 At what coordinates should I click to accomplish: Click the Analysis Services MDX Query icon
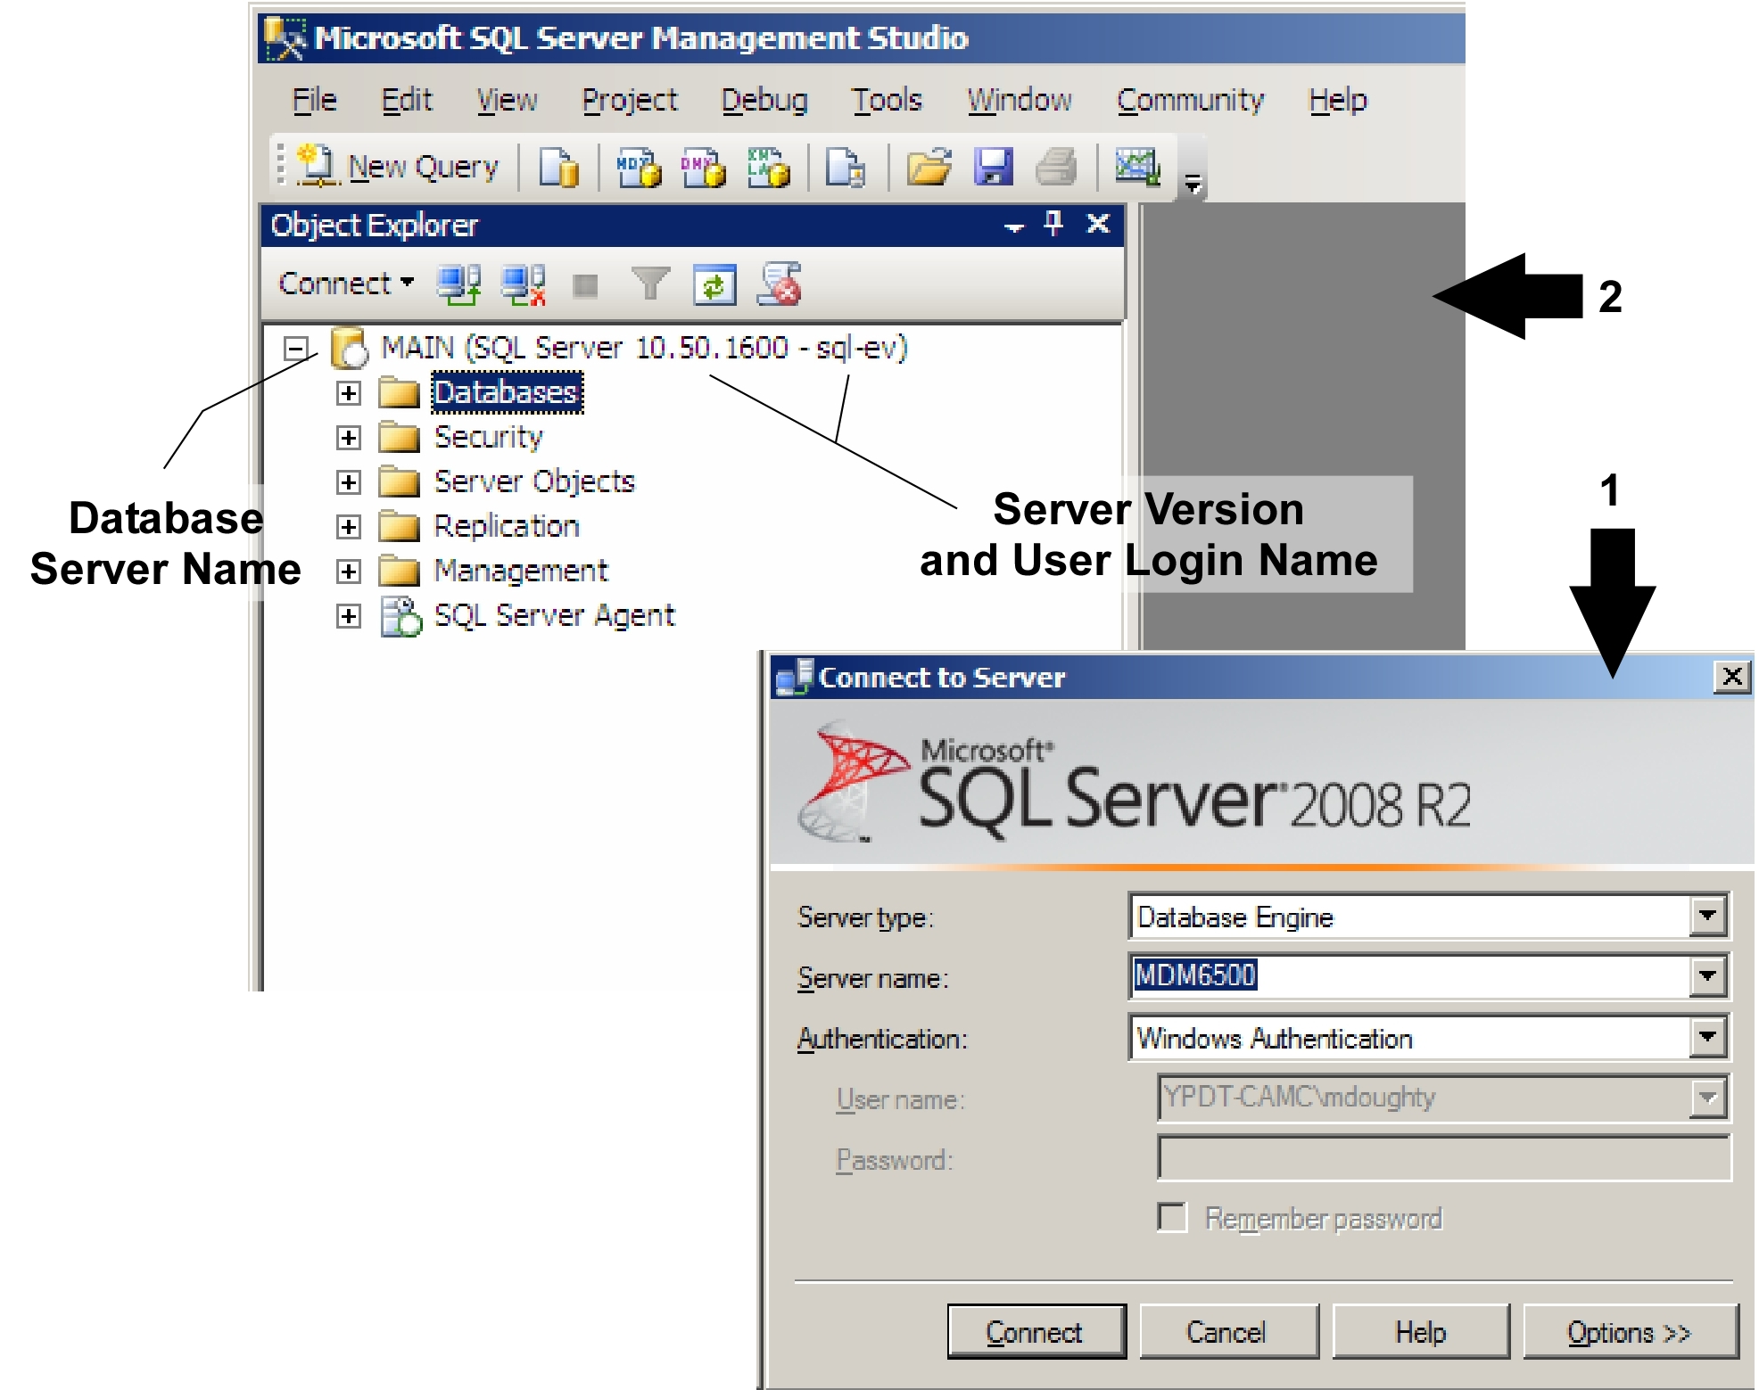point(639,167)
